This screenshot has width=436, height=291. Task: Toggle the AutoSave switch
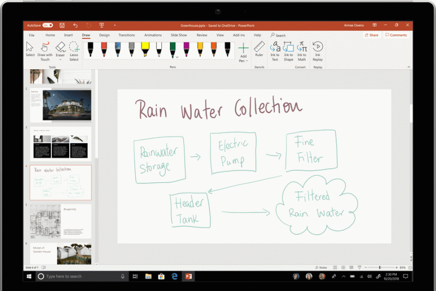48,25
